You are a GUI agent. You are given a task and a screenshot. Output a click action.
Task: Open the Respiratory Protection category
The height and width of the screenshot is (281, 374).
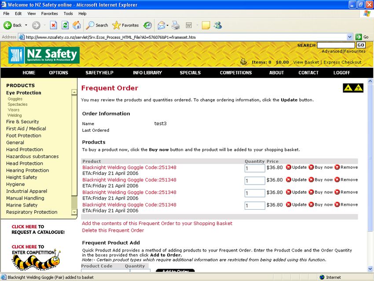(32, 212)
